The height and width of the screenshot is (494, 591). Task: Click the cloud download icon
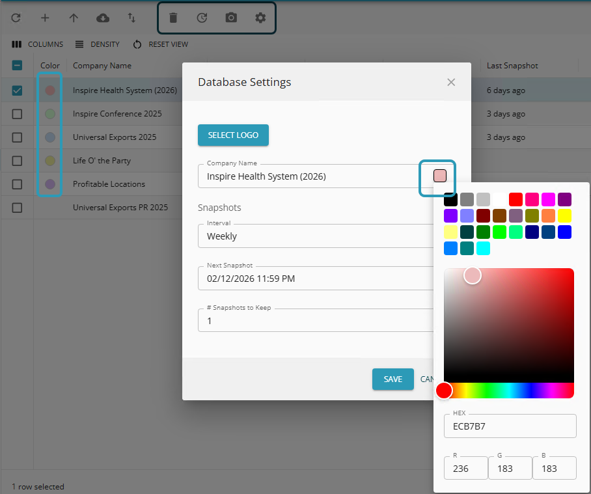[x=103, y=18]
